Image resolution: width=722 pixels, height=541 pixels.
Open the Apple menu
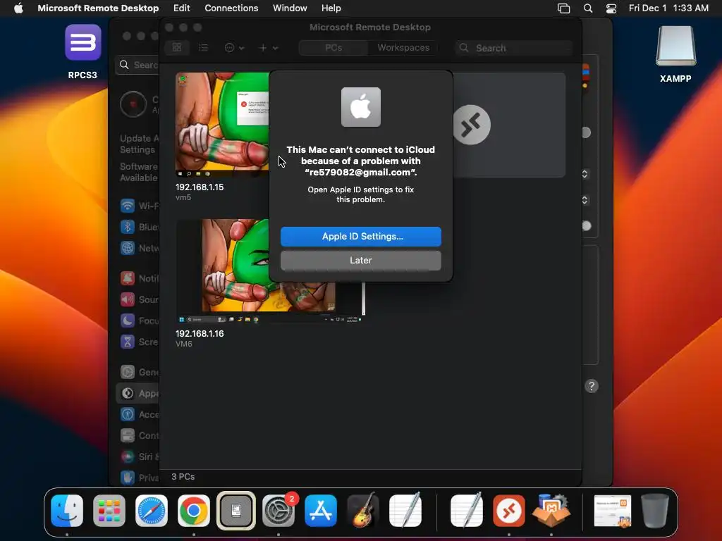(x=18, y=8)
